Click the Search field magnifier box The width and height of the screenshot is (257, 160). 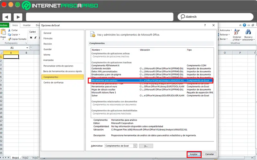[215, 17]
